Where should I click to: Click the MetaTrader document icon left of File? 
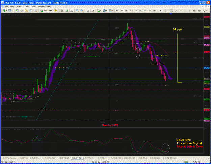[x=2, y=6]
